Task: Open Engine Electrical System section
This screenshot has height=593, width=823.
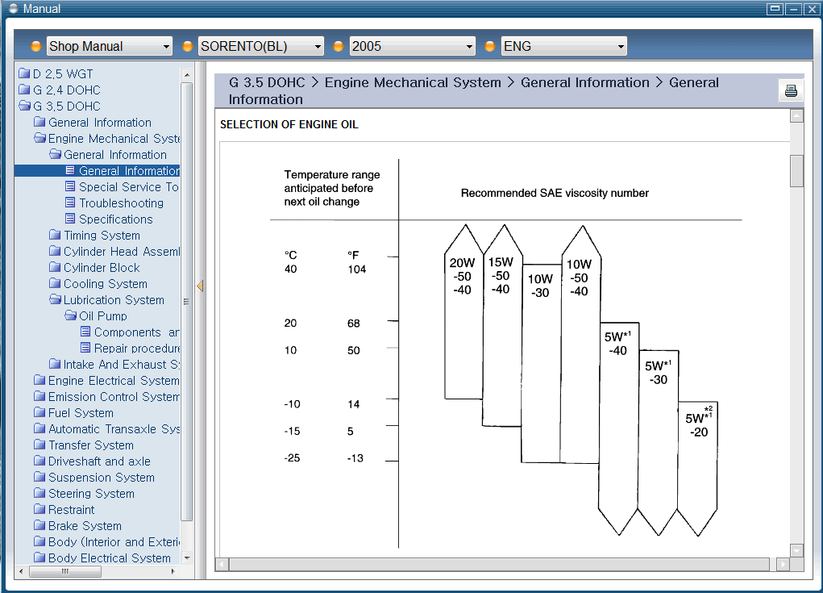Action: coord(114,381)
